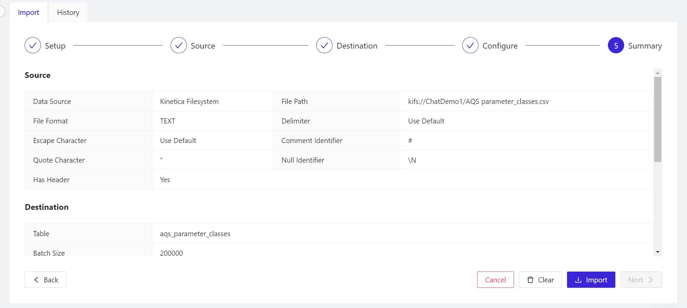Clear the import settings
Image resolution: width=687 pixels, height=308 pixels.
(x=540, y=280)
